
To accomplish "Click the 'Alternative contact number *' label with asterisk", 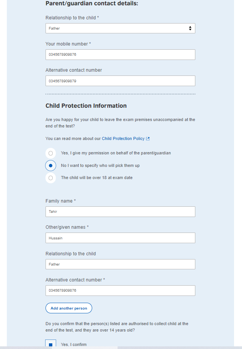I will 75,280.
